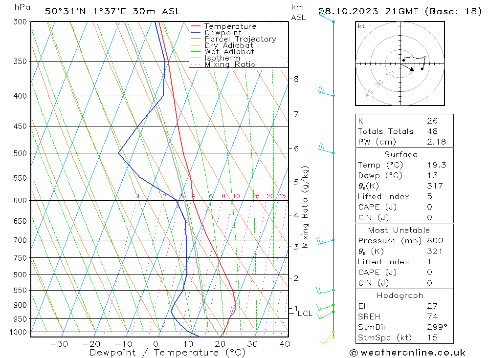This screenshot has width=489, height=358.
Task: Click the 'Dewpoint / Temperature (°C)' axis label
Action: 167,353
